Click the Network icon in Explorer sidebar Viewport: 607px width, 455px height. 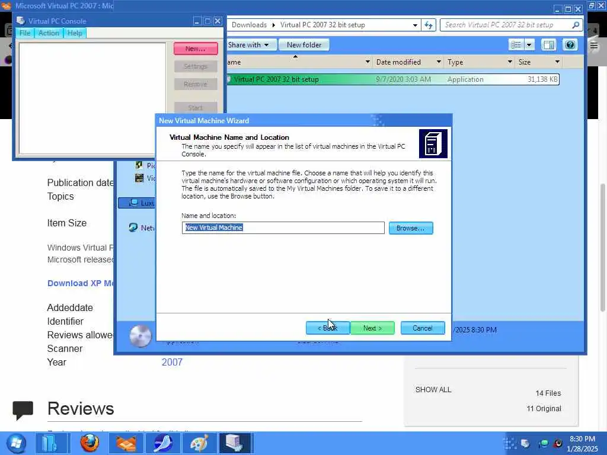coord(133,227)
